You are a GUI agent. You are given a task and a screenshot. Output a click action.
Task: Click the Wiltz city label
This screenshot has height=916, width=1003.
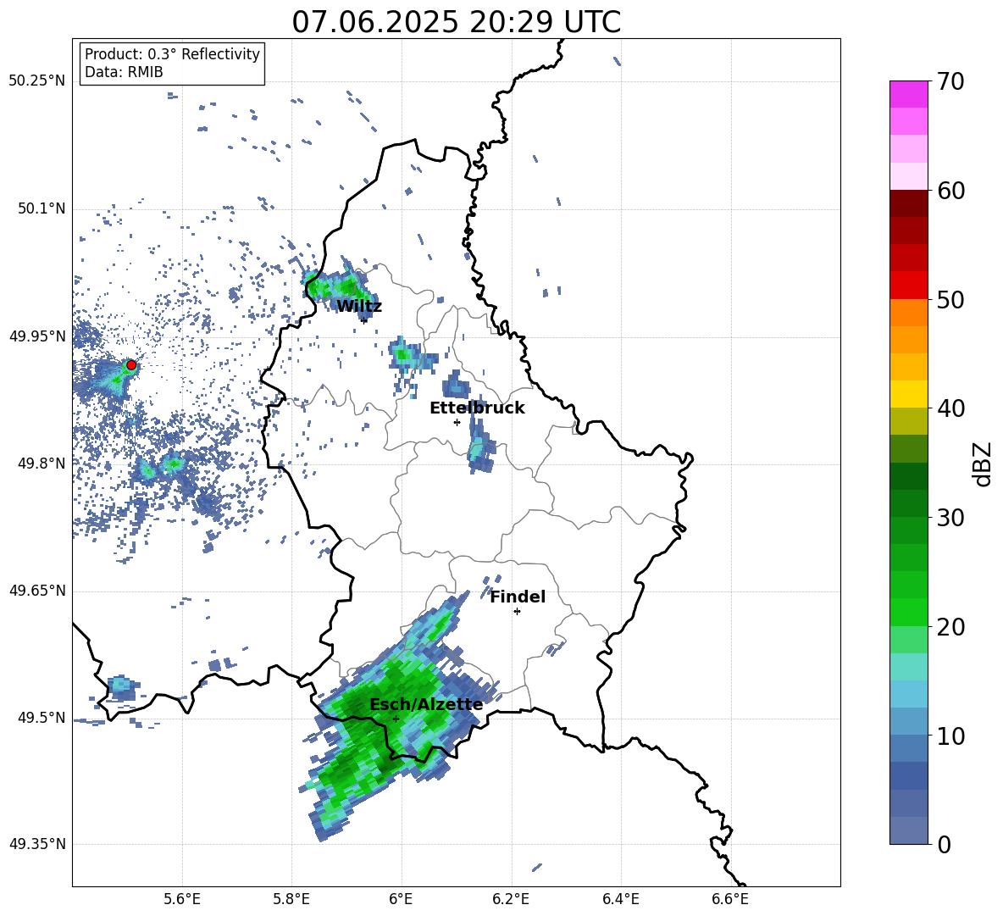coord(359,307)
